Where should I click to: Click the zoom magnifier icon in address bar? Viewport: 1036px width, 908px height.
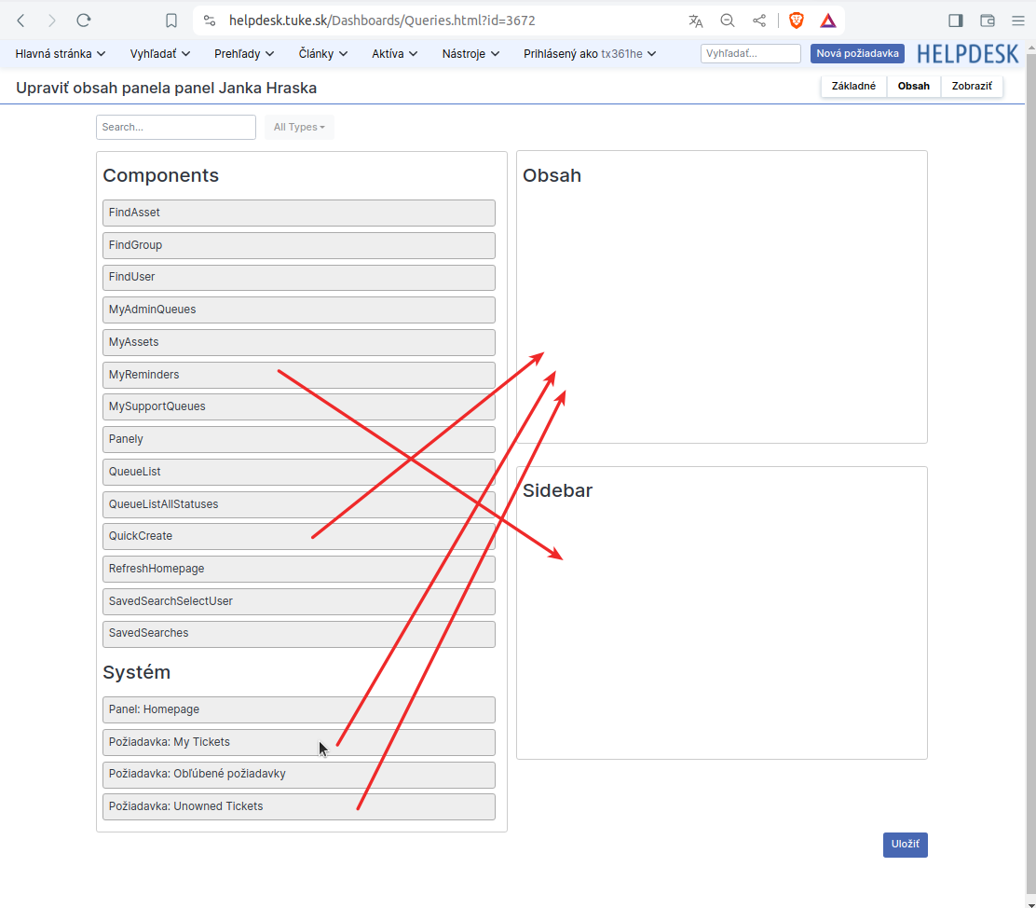coord(728,21)
